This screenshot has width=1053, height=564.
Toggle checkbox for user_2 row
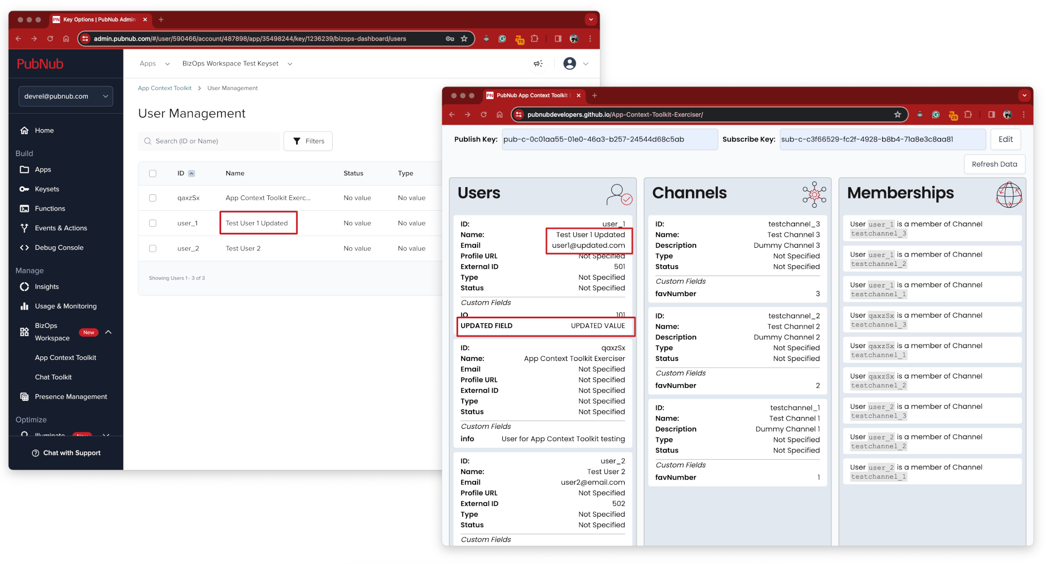coord(153,248)
